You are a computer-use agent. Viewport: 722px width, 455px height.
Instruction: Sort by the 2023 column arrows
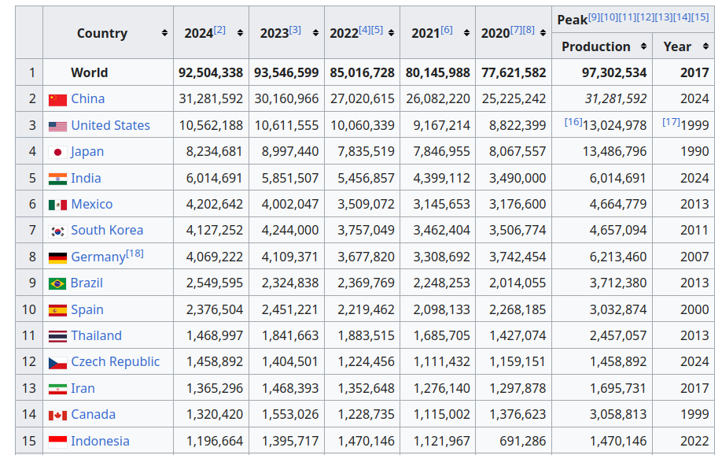[315, 33]
